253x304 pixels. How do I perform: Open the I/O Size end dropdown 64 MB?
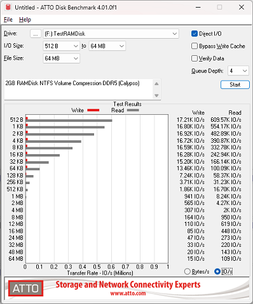pyautogui.click(x=107, y=46)
